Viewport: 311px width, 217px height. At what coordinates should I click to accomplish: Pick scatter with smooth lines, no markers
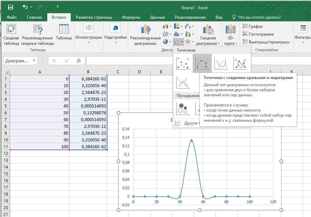point(221,63)
